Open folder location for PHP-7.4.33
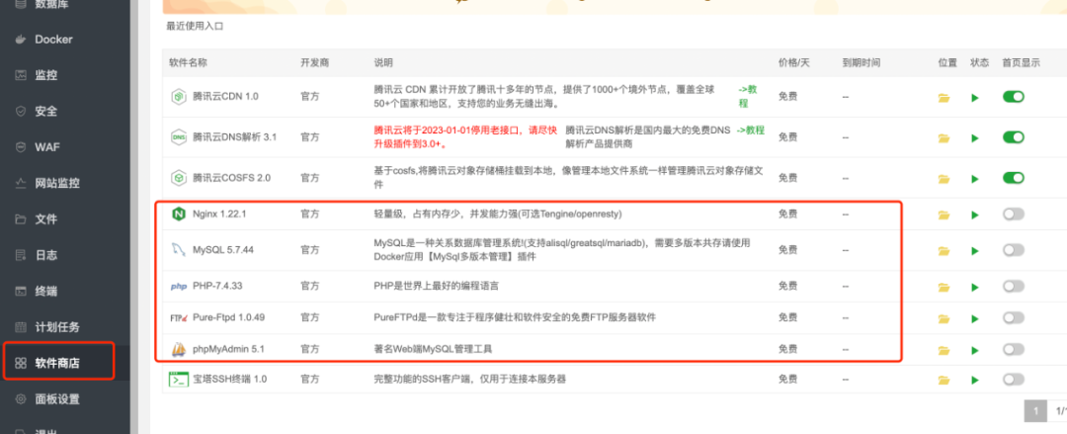This screenshot has width=1067, height=434. pos(944,287)
